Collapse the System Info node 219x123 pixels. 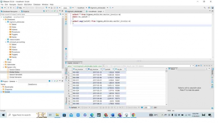click(4, 67)
